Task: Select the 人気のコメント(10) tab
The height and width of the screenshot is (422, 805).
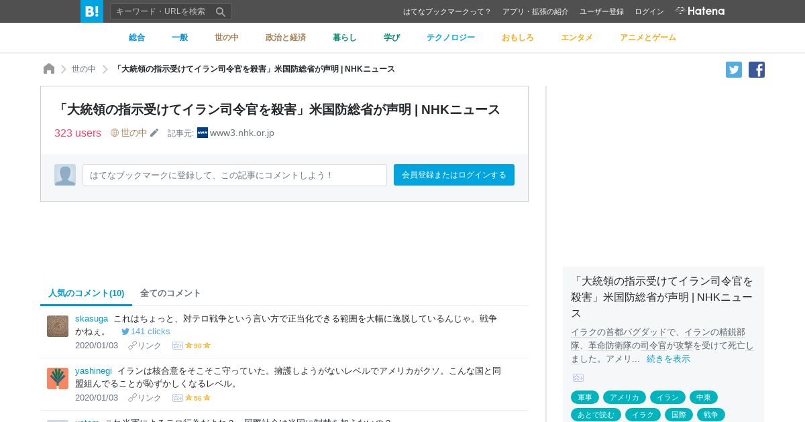Action: 86,293
